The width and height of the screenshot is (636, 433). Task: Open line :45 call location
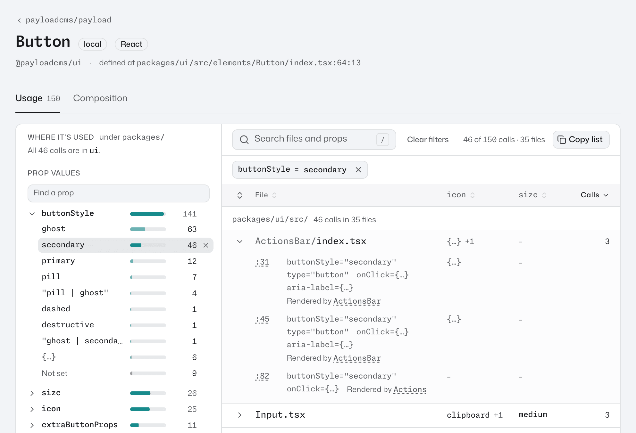pyautogui.click(x=262, y=319)
